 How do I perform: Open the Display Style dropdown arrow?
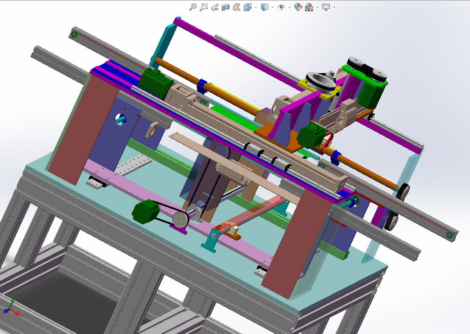[272, 7]
